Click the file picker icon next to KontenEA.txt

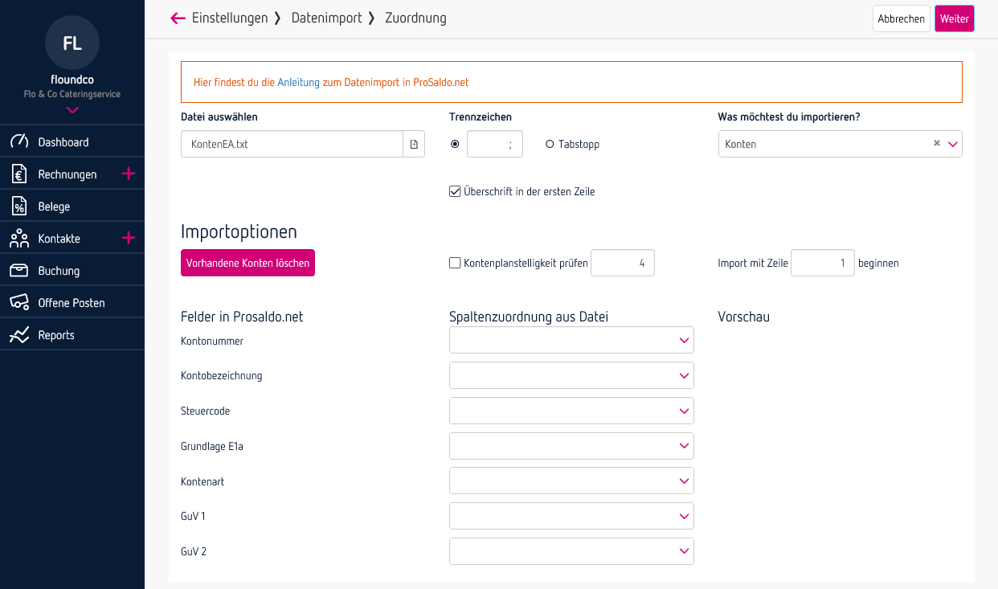(x=413, y=144)
